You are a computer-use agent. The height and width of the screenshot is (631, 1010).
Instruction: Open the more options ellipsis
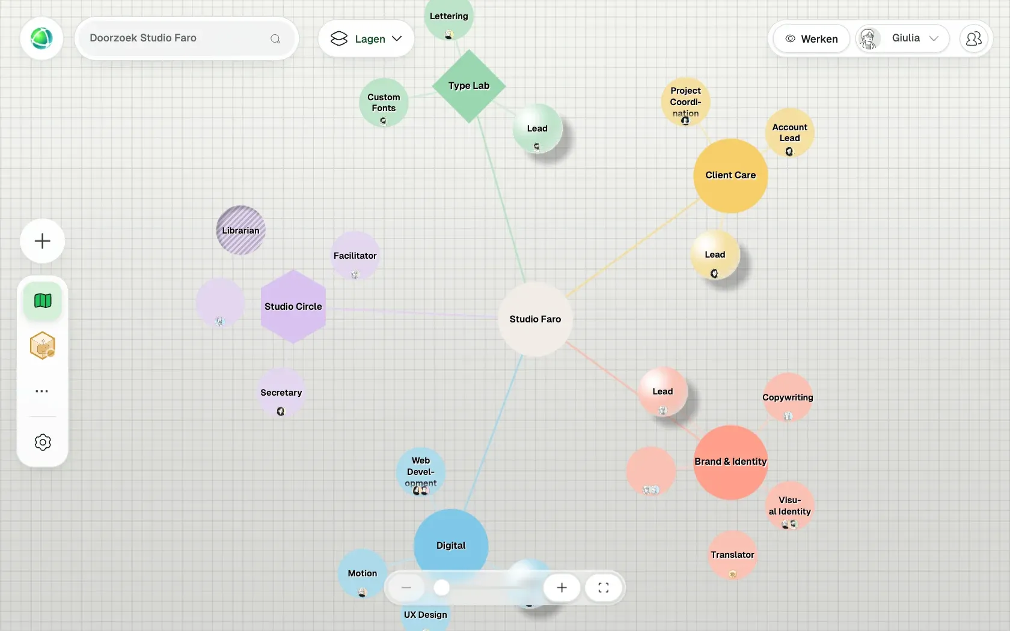tap(42, 391)
